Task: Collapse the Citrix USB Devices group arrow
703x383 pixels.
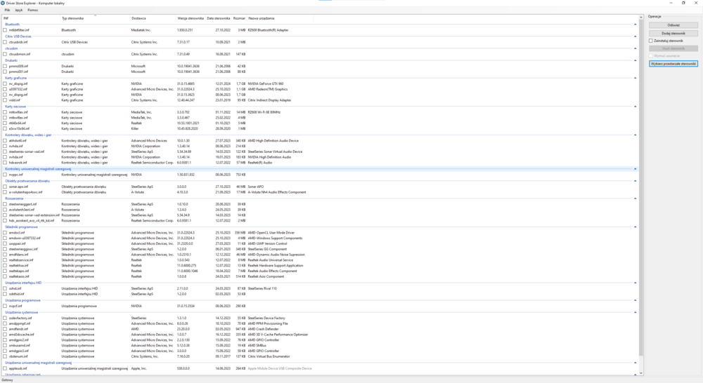Action: 635,36
